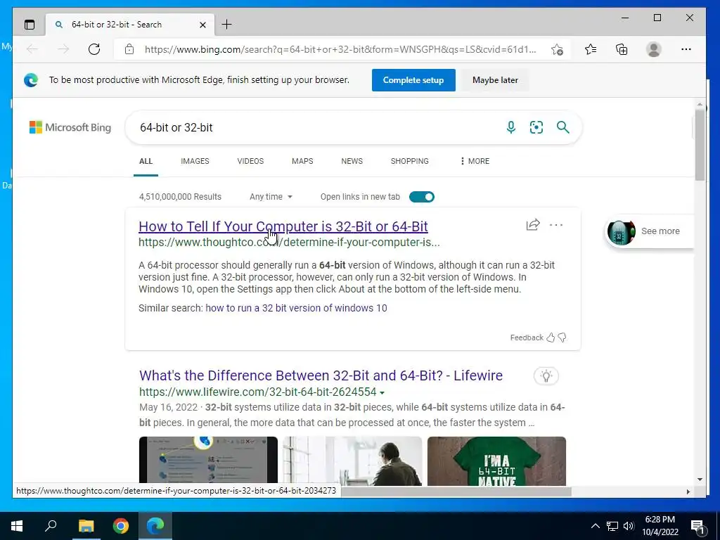Toggle Open links in new tab switch
720x540 pixels.
pos(422,197)
